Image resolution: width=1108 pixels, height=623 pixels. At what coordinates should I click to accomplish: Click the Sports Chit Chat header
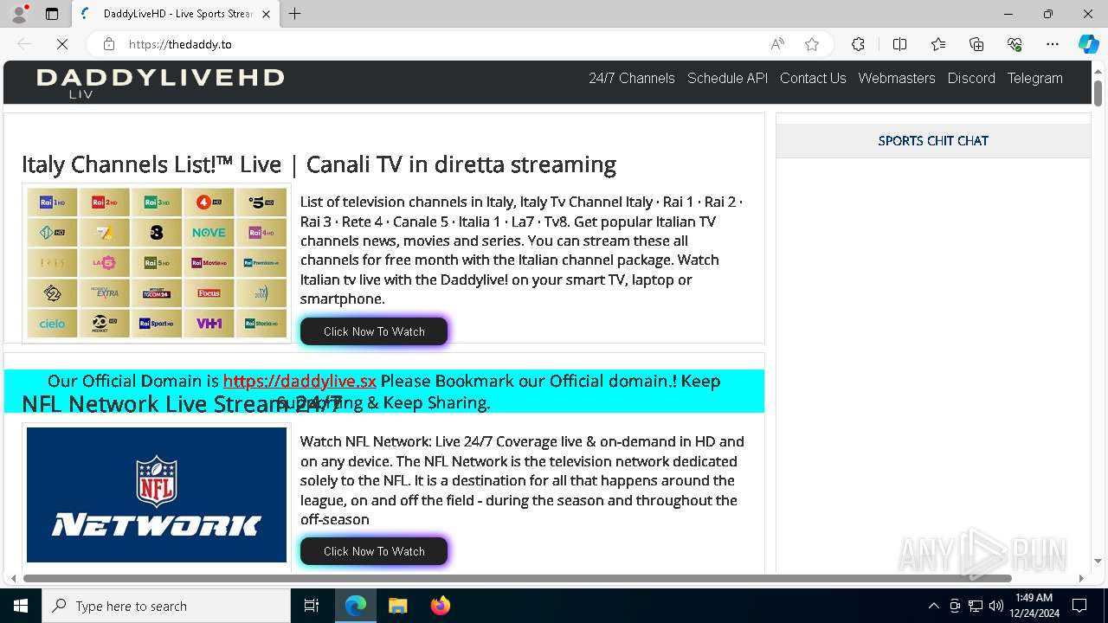click(x=933, y=140)
